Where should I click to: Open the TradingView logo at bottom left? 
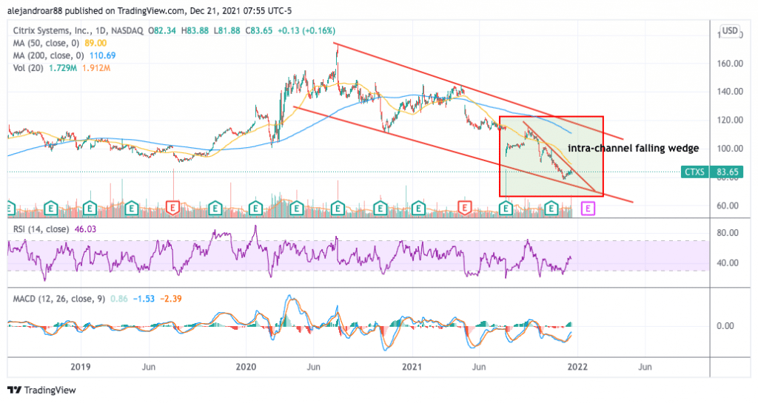click(x=42, y=390)
